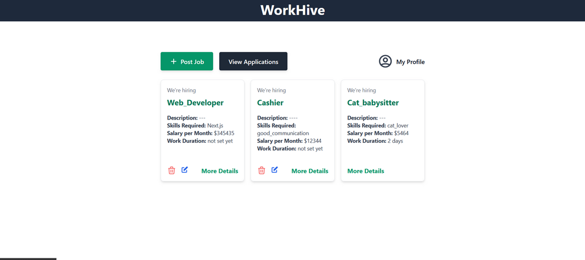
Task: Open My Profile text link
Action: [410, 62]
